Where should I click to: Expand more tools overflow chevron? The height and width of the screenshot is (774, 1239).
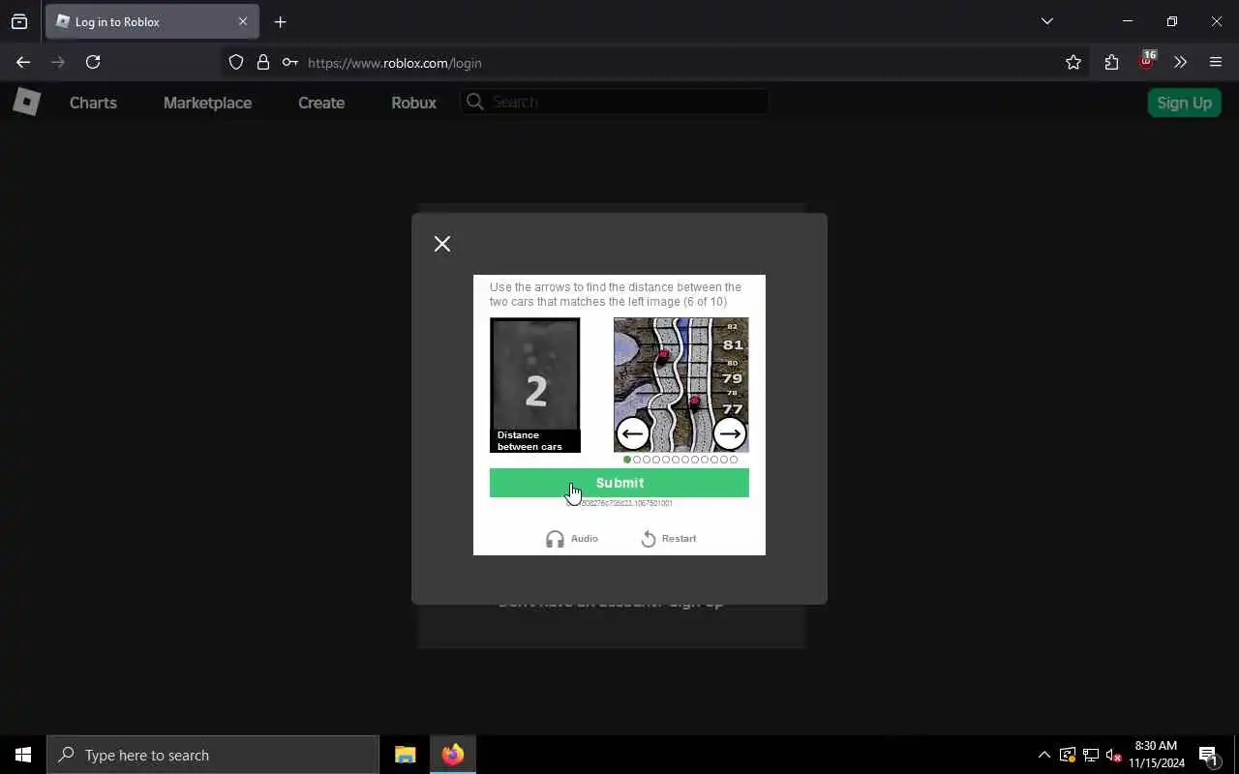(1180, 62)
